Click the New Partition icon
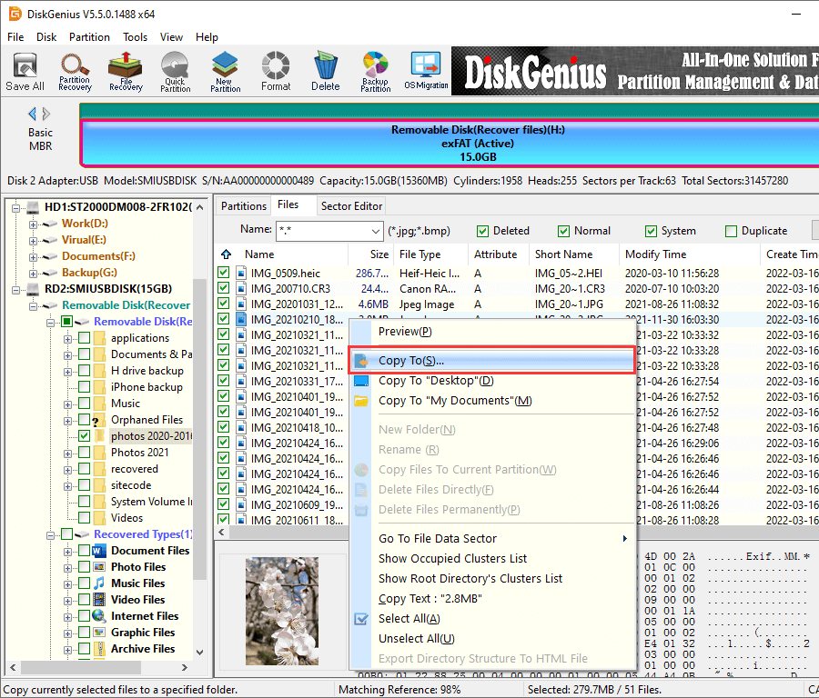The image size is (819, 698). tap(225, 72)
